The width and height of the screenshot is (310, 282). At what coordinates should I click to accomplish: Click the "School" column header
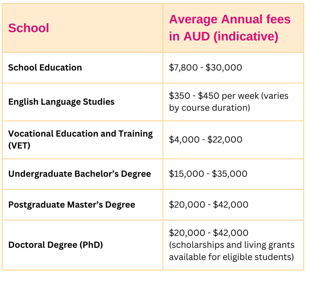pyautogui.click(x=29, y=28)
